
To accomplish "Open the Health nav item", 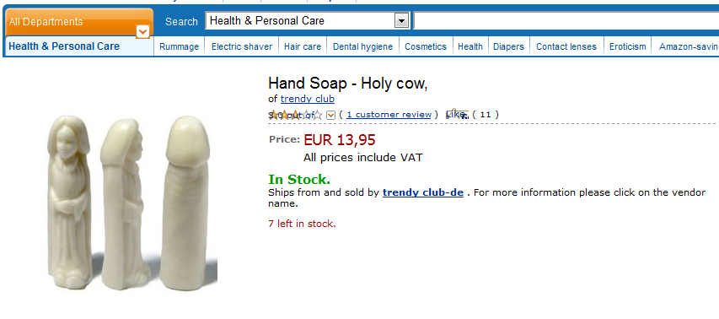I will tap(470, 46).
